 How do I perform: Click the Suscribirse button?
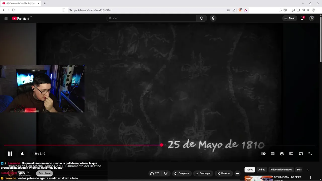click(45, 173)
